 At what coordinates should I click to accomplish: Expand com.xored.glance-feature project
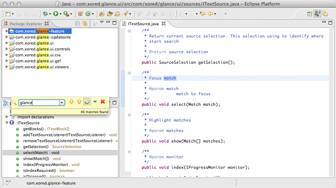7,31
